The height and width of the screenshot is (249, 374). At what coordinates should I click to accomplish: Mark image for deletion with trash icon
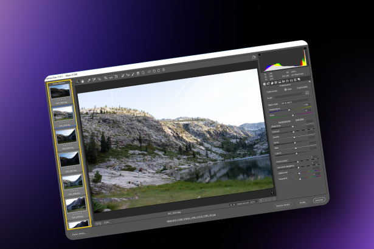[164, 70]
